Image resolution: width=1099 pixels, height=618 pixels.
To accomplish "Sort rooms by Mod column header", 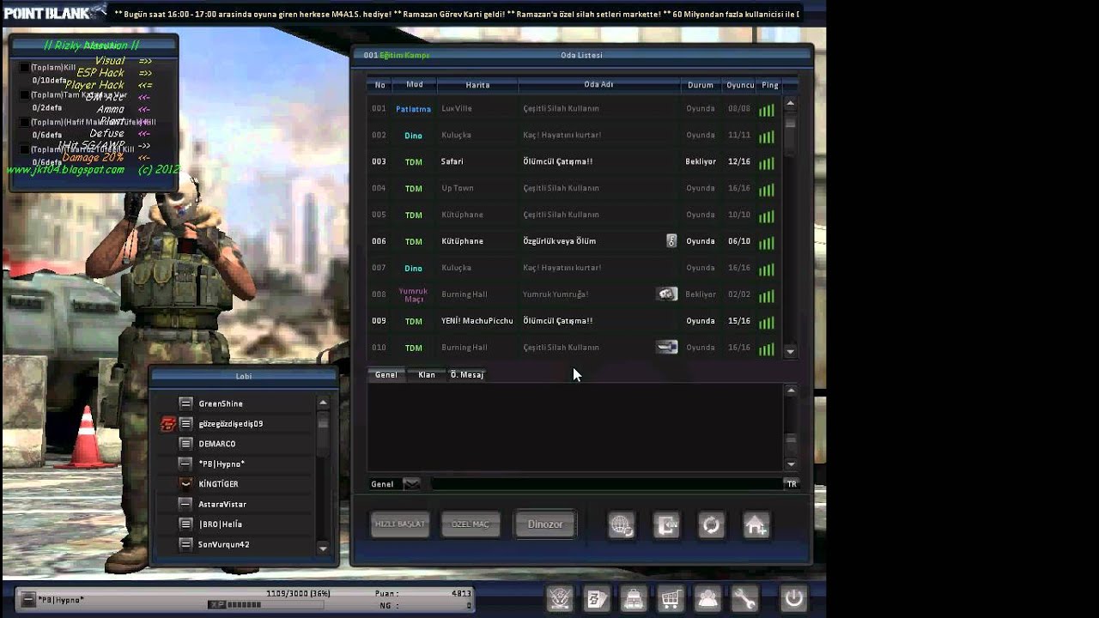I will 414,85.
